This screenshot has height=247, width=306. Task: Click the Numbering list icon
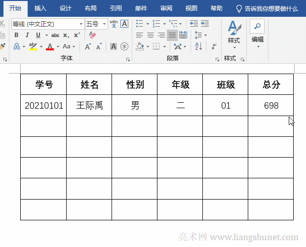156,24
